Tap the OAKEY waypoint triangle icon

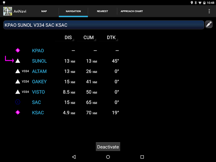click(18, 81)
